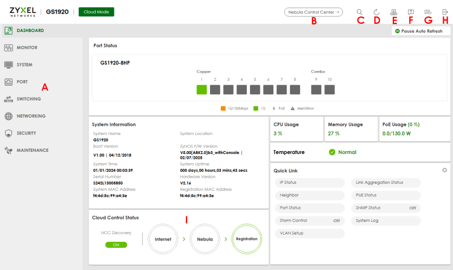Toggle NCC Discovery ON switch
Image resolution: width=453 pixels, height=270 pixels.
tap(116, 245)
